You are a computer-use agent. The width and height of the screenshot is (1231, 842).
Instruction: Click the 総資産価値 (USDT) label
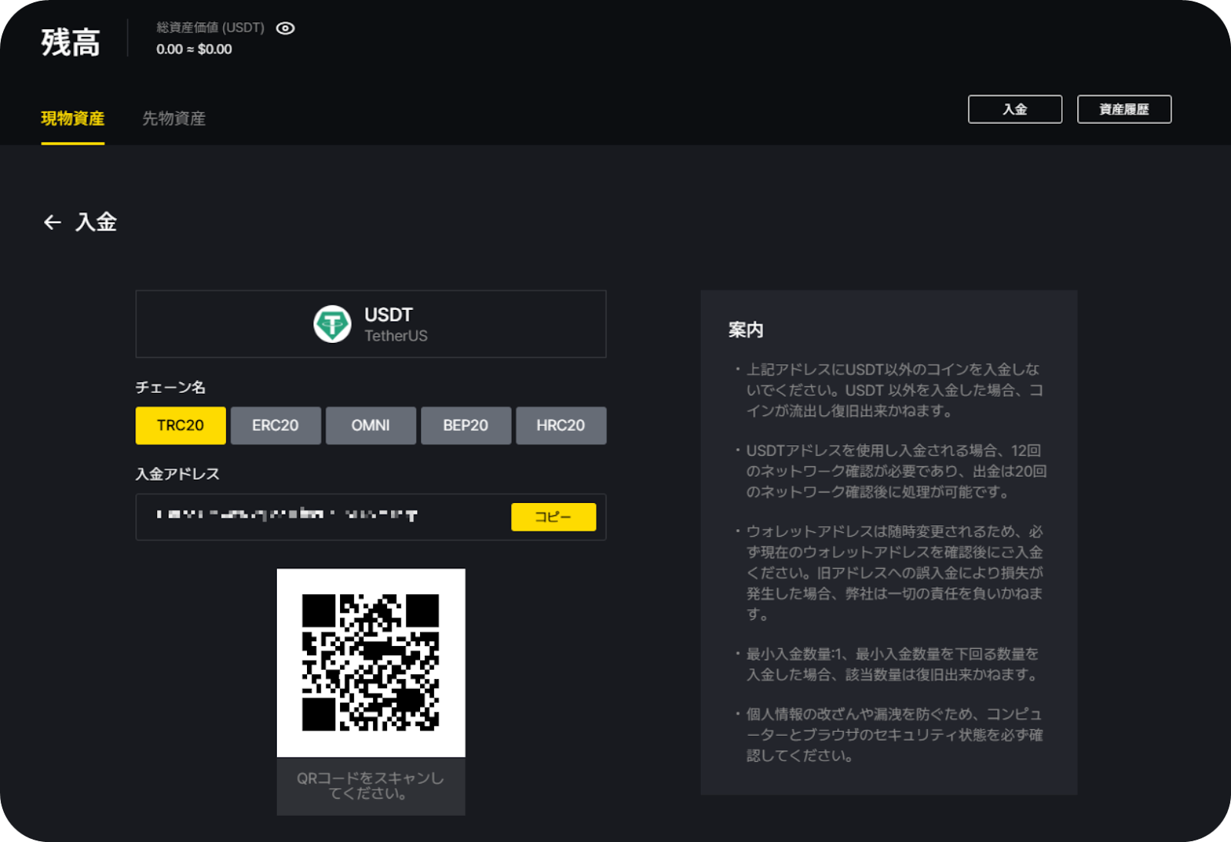pos(210,28)
